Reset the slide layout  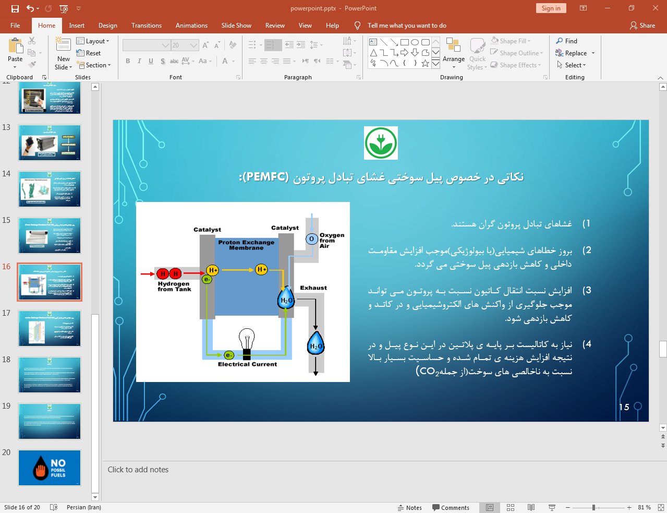[x=89, y=53]
